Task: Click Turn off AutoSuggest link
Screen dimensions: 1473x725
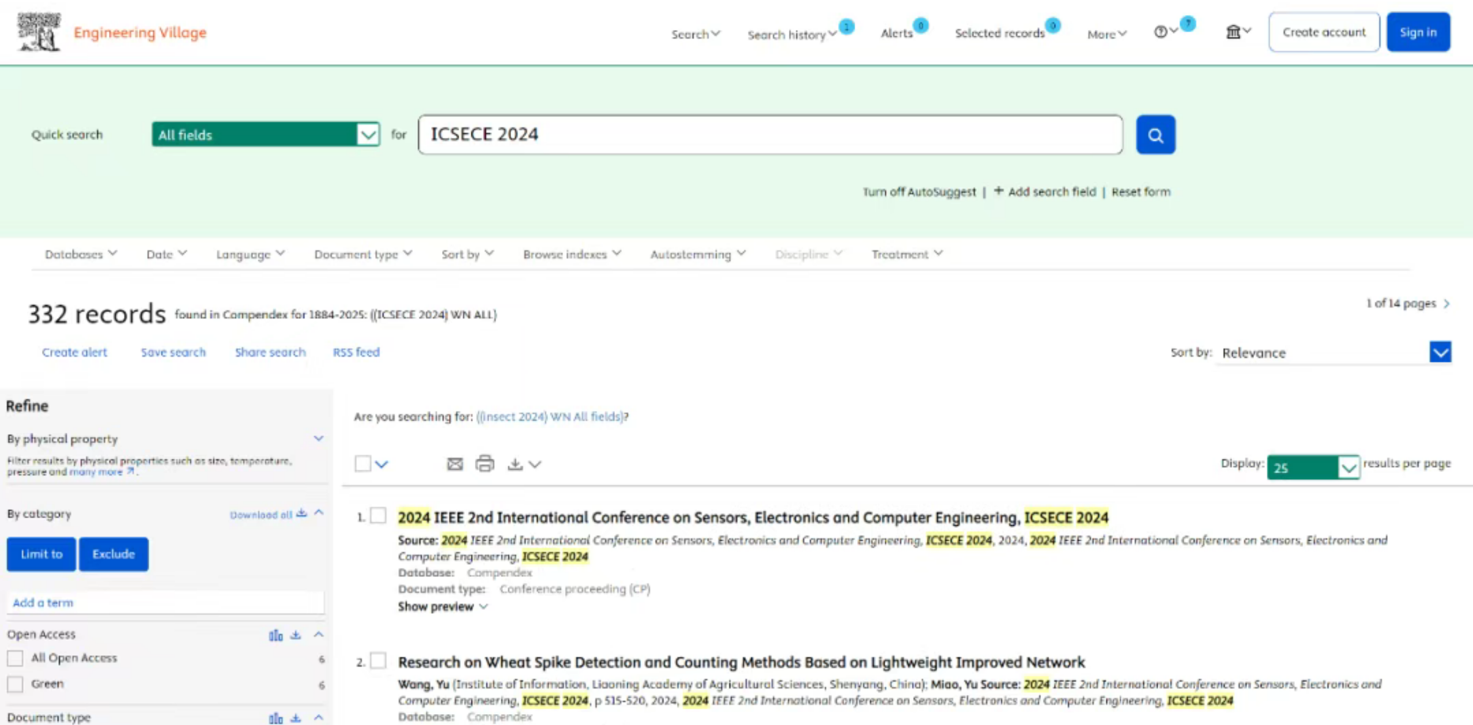Action: tap(919, 192)
